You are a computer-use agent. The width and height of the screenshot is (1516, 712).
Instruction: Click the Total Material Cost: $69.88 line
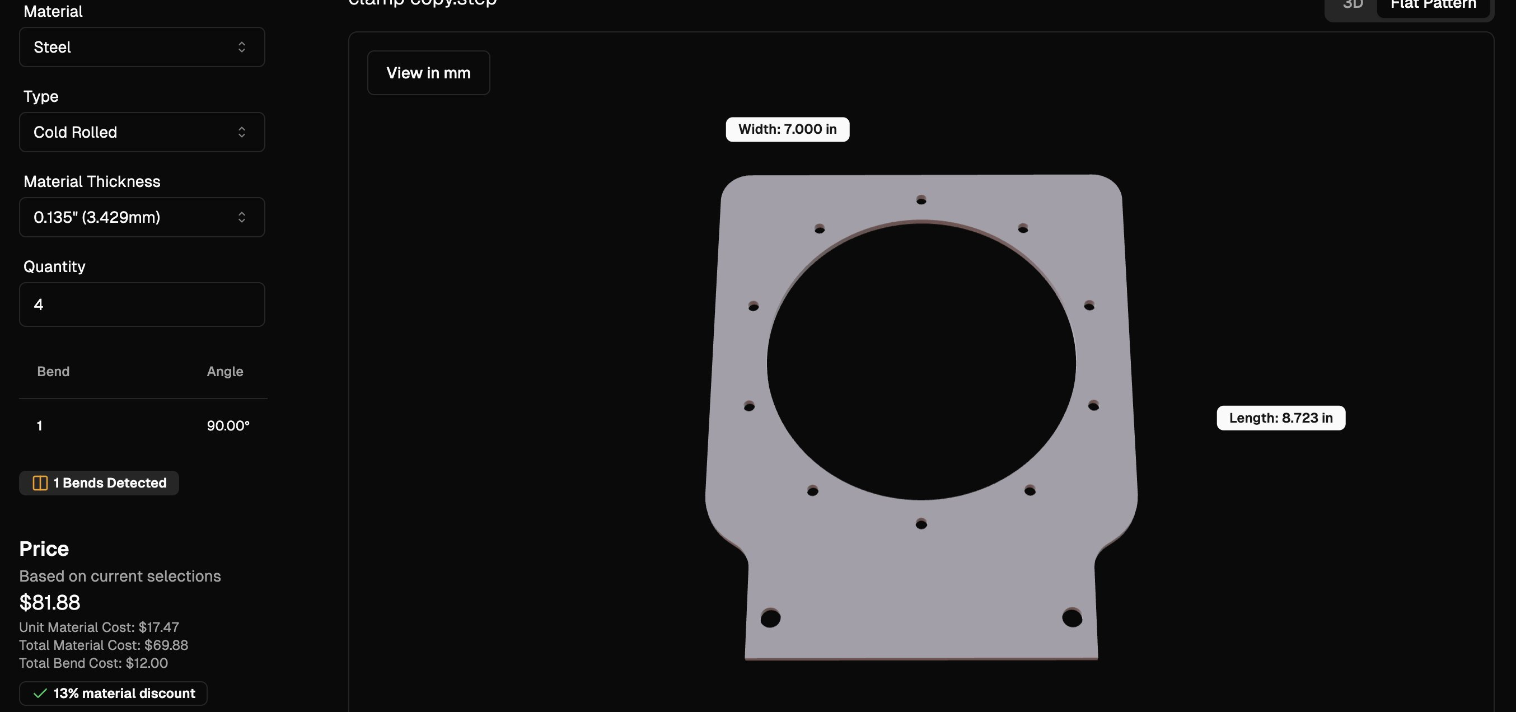coord(104,645)
